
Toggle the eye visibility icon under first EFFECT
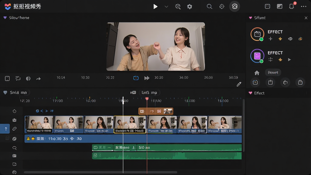290,39
